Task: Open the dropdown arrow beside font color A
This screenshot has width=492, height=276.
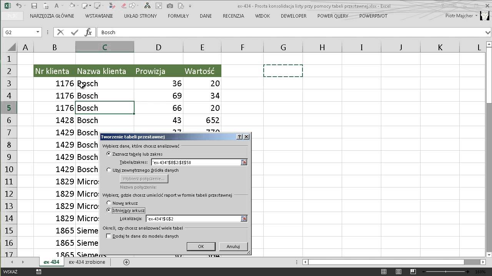Action: pos(63,6)
